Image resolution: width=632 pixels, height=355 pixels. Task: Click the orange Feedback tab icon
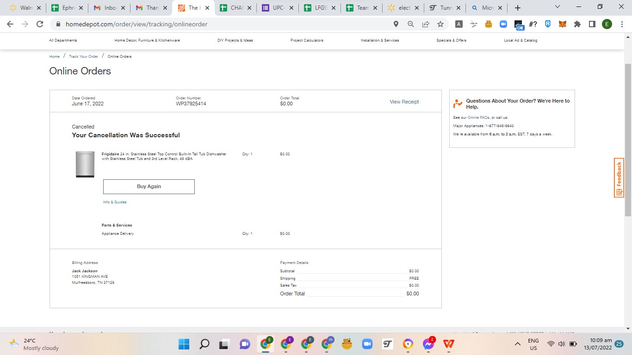pyautogui.click(x=619, y=178)
